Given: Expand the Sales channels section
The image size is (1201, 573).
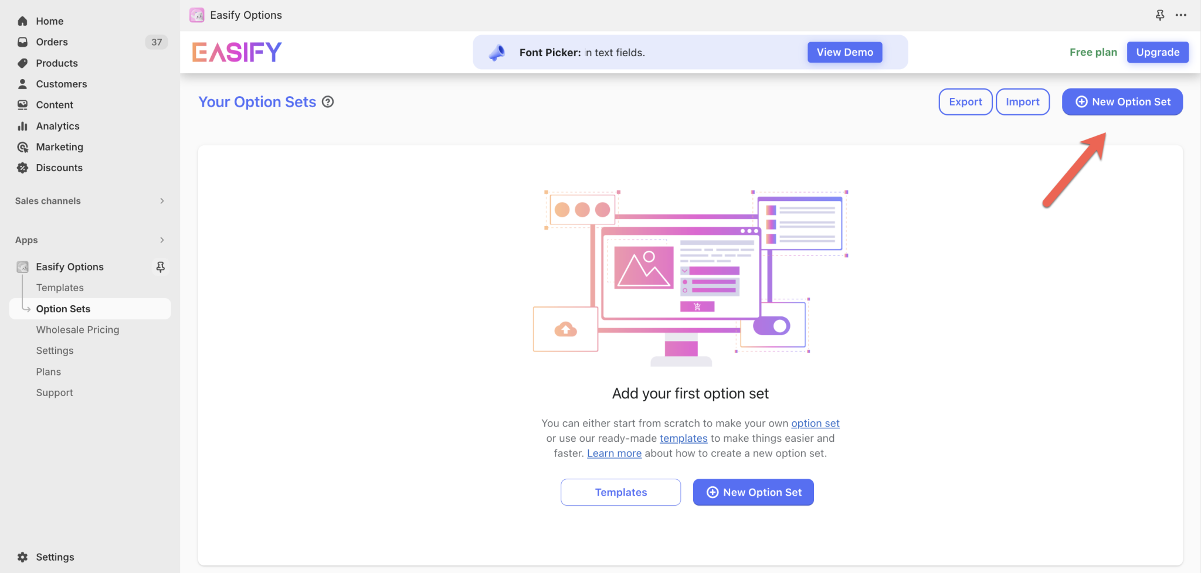Looking at the screenshot, I should pyautogui.click(x=162, y=200).
